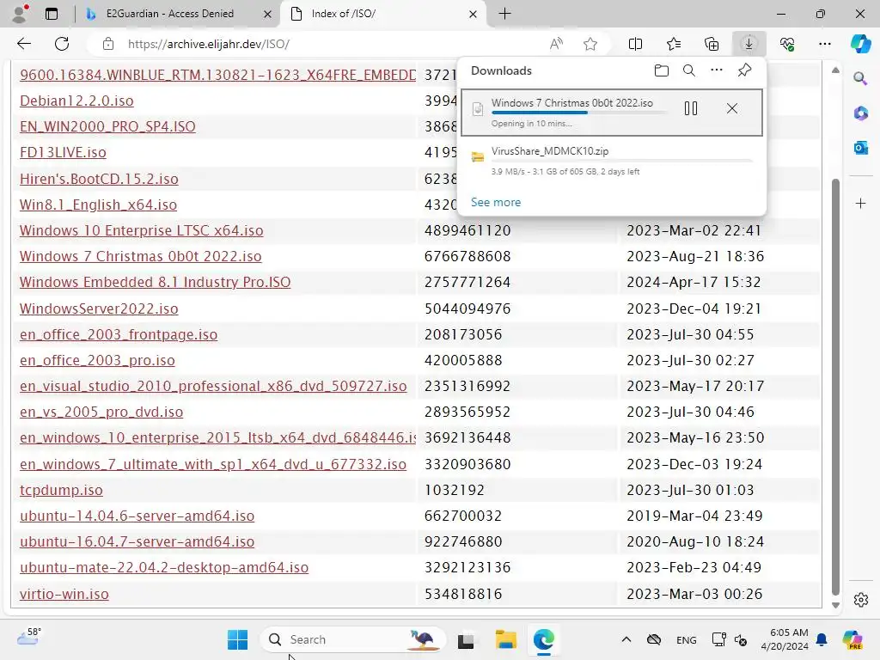Download EN_WIN2000_PRO_SP4.ISO link
The height and width of the screenshot is (660, 880).
(107, 126)
